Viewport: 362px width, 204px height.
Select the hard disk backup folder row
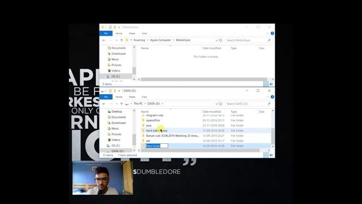(205, 130)
